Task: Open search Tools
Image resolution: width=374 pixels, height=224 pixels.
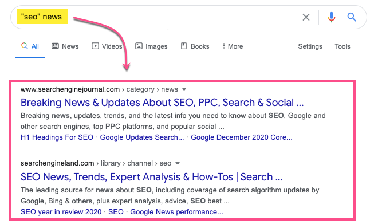Action: point(342,46)
